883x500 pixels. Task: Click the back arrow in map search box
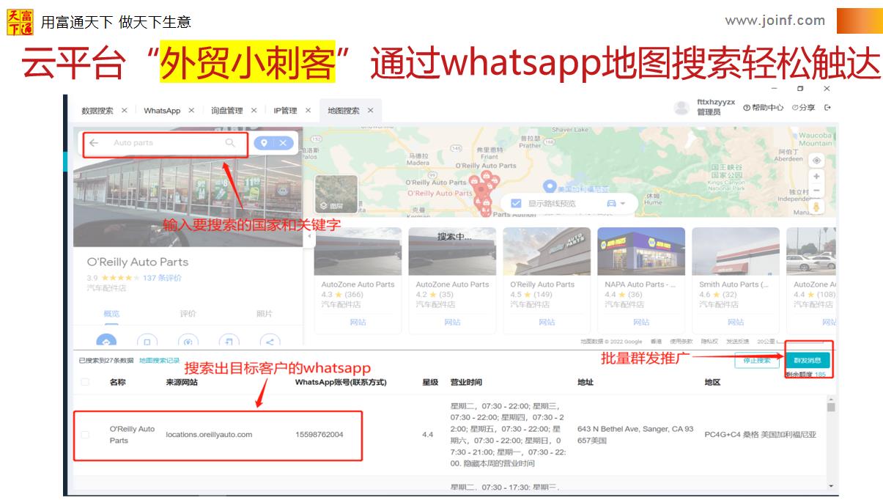click(x=94, y=143)
